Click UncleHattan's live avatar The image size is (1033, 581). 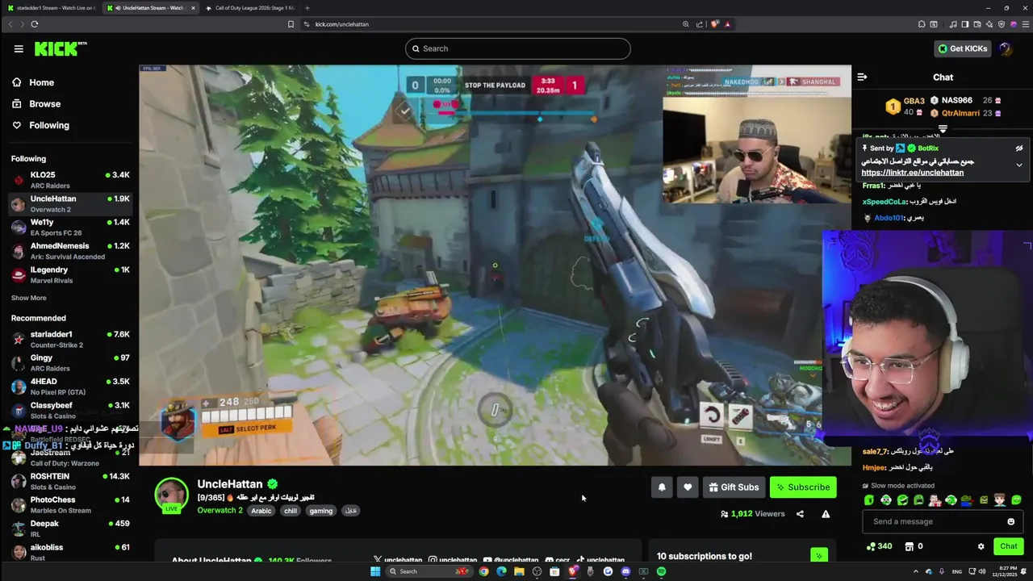coord(171,495)
